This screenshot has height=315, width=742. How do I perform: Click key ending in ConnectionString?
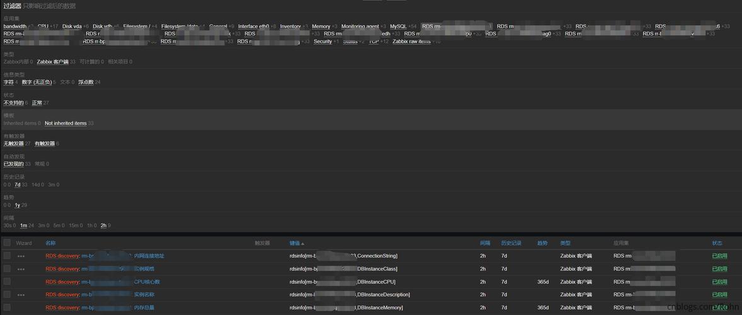(343, 256)
